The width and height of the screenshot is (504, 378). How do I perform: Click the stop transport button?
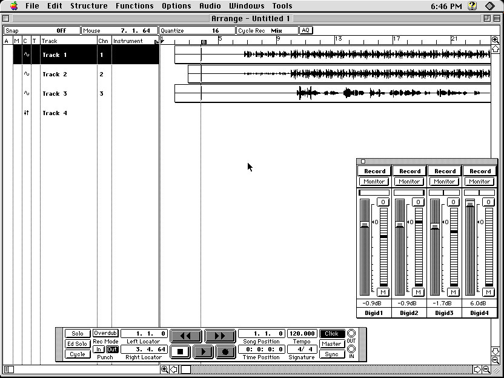[x=180, y=351]
